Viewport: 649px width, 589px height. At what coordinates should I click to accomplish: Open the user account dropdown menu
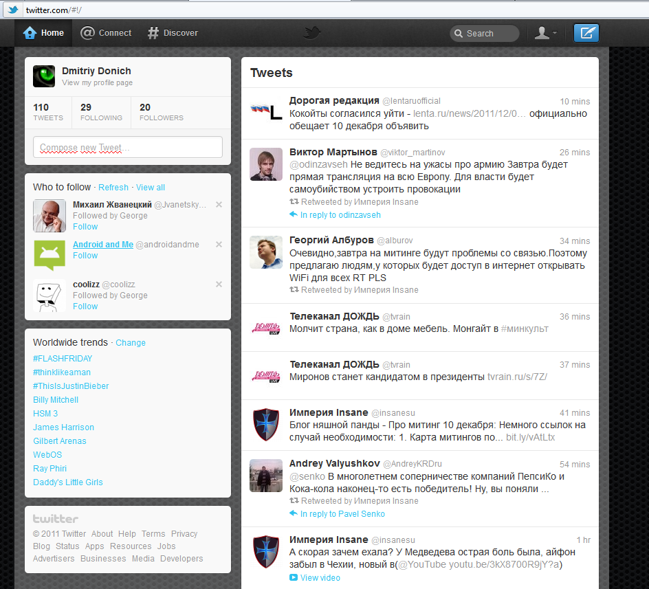545,33
